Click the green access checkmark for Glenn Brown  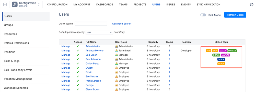click(78, 89)
